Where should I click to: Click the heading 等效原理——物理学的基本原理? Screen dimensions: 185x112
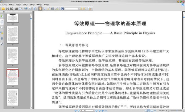pos(110,24)
